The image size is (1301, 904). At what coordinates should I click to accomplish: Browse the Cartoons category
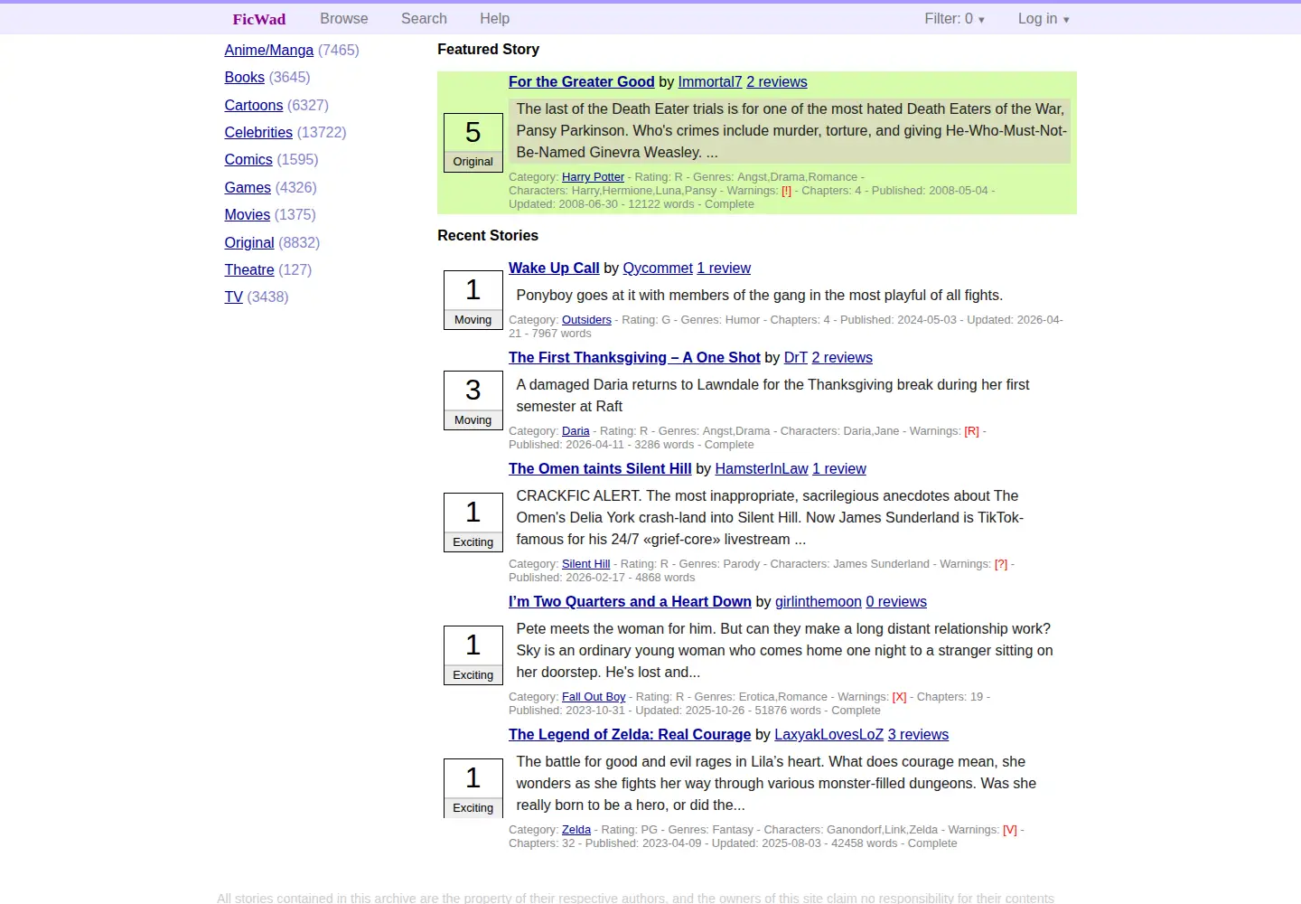pyautogui.click(x=254, y=106)
